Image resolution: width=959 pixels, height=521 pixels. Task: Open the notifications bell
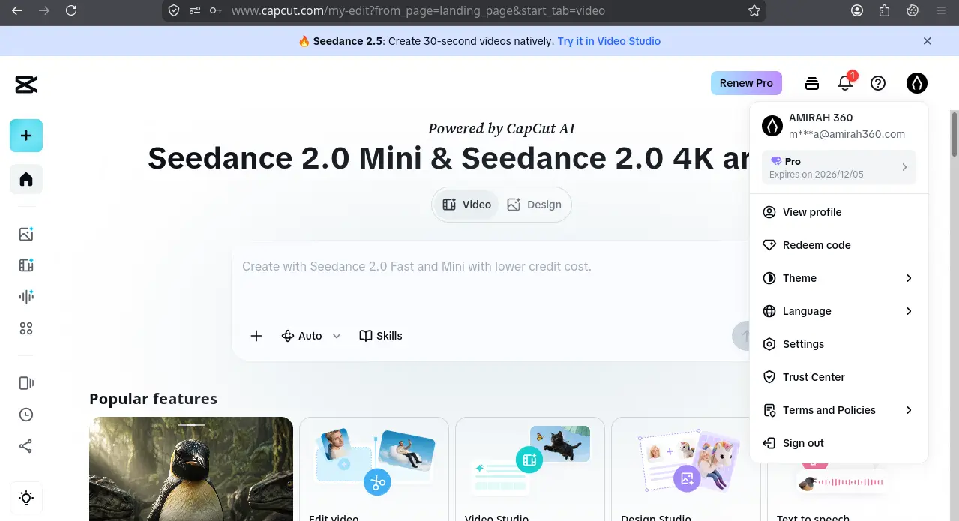point(845,83)
